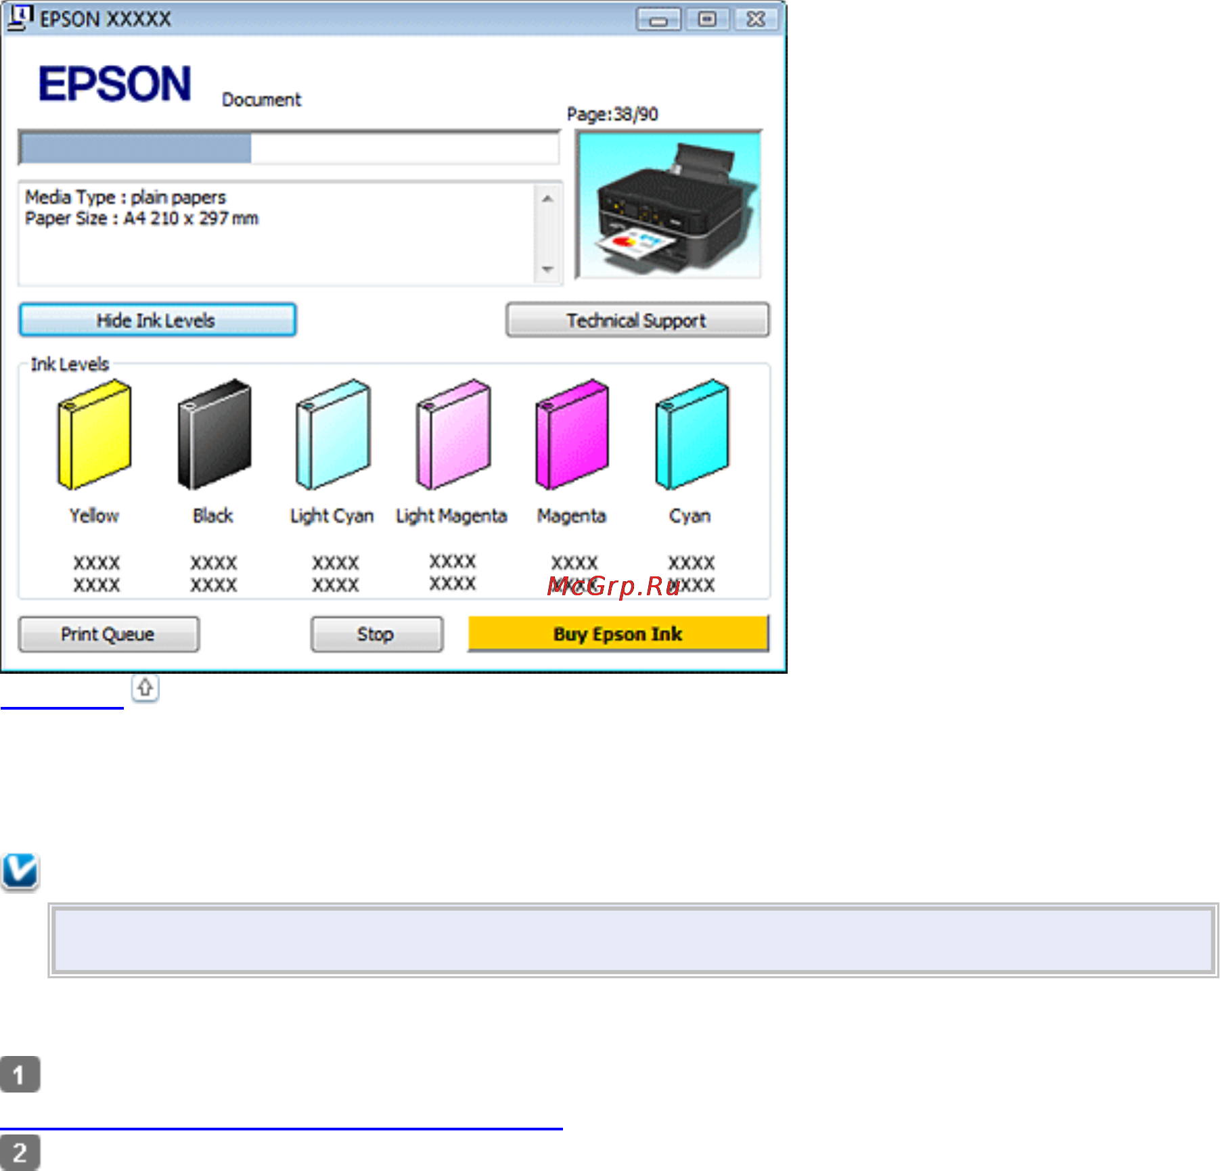Screen dimensions: 1220x1171
Task: Hide Ink Levels button
Action: point(158,320)
